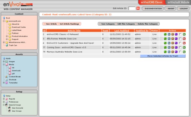Screen dimensions: 191x117
Task: Tick checkbox for enVivo!CMS Classic v3 Released
Action: [x=180, y=34]
